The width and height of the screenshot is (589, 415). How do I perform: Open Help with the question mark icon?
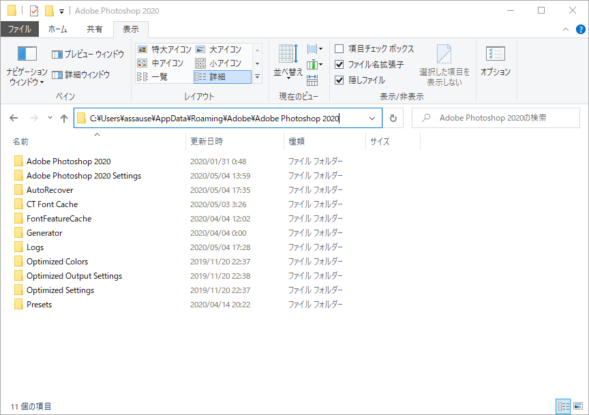(x=580, y=29)
